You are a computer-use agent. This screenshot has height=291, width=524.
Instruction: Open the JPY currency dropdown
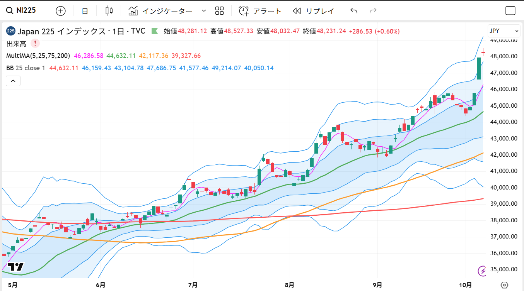(x=504, y=31)
